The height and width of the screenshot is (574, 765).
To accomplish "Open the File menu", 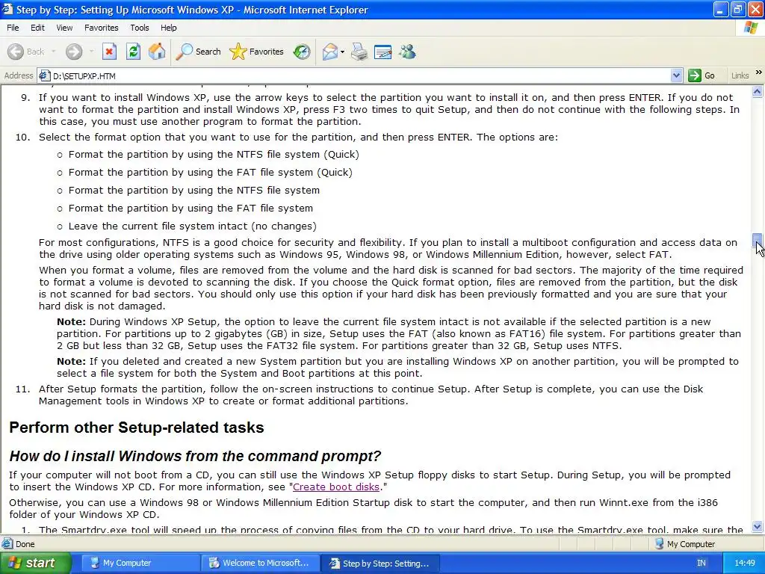I will pyautogui.click(x=13, y=28).
